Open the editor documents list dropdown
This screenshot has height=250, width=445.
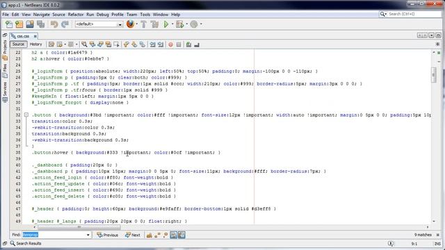tap(431, 35)
